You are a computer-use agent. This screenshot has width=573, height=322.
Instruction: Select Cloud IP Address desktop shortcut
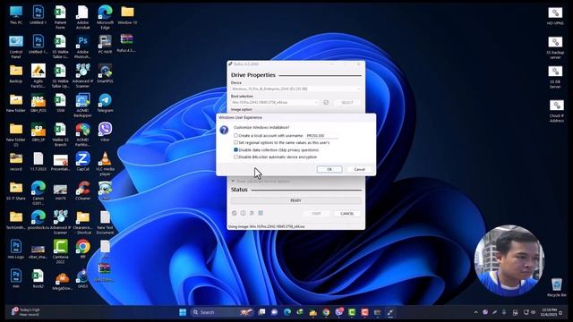(x=557, y=111)
